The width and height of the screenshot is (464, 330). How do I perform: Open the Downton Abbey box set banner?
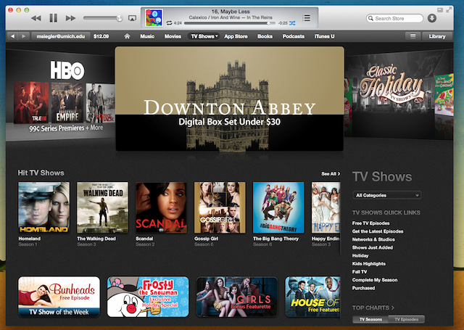pos(229,99)
